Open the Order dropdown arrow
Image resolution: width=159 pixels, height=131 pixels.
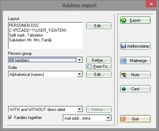(x=80, y=74)
